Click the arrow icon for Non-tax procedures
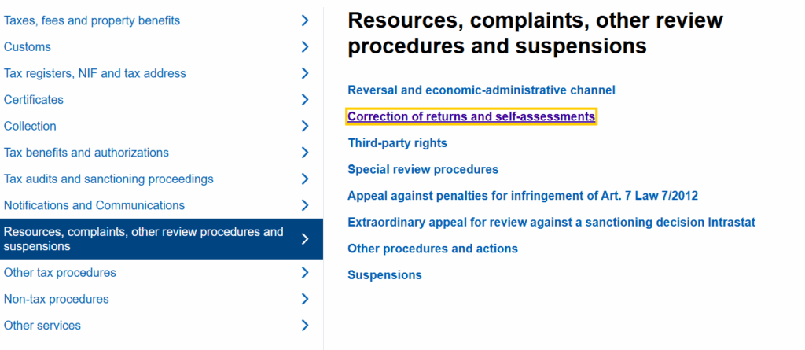The image size is (805, 350). (x=305, y=299)
